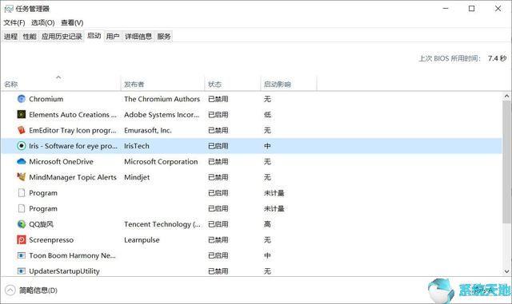Select the Microsoft OneDrive row name

[61, 161]
